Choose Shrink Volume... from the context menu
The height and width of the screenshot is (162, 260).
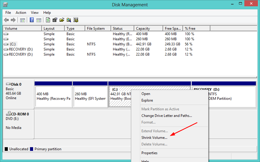pos(154,138)
